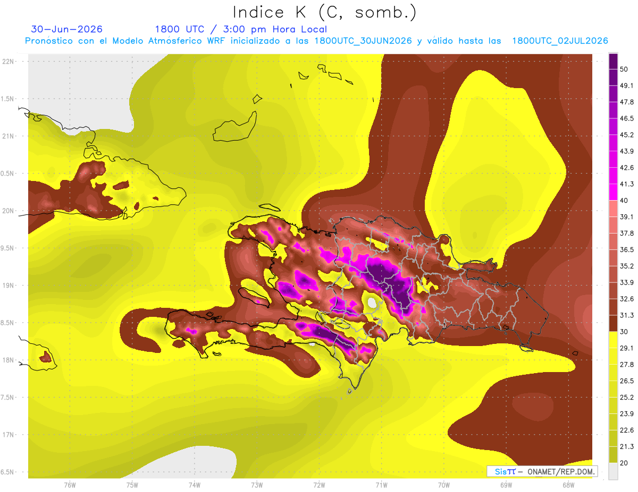Click the longitude label "71W"
Viewport: 638px width, 492px height.
click(381, 485)
